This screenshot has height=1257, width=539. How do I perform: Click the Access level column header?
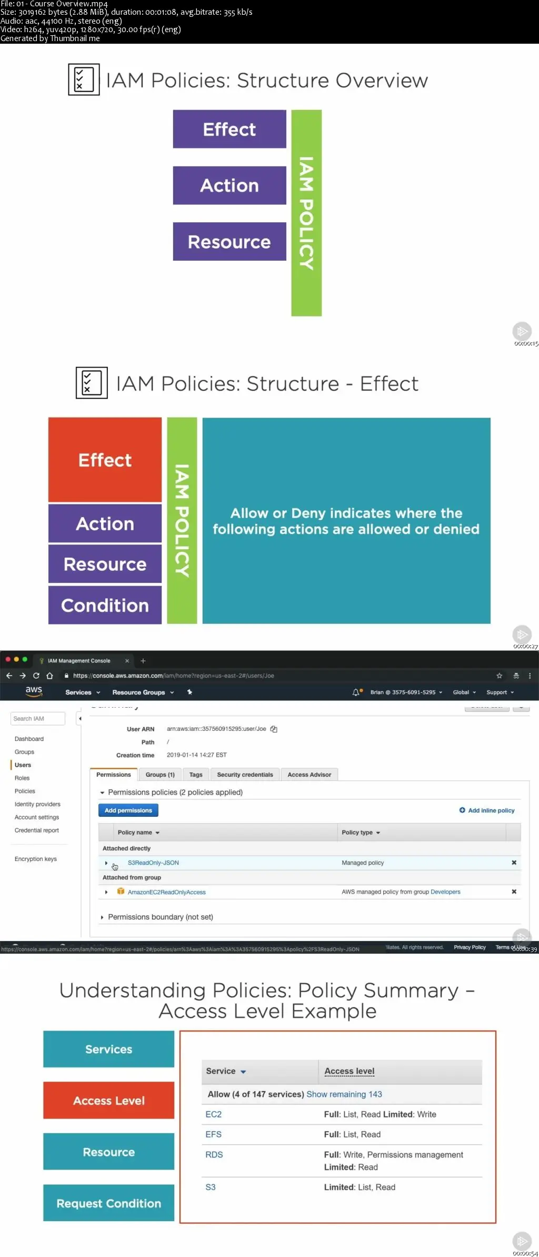[x=350, y=1071]
